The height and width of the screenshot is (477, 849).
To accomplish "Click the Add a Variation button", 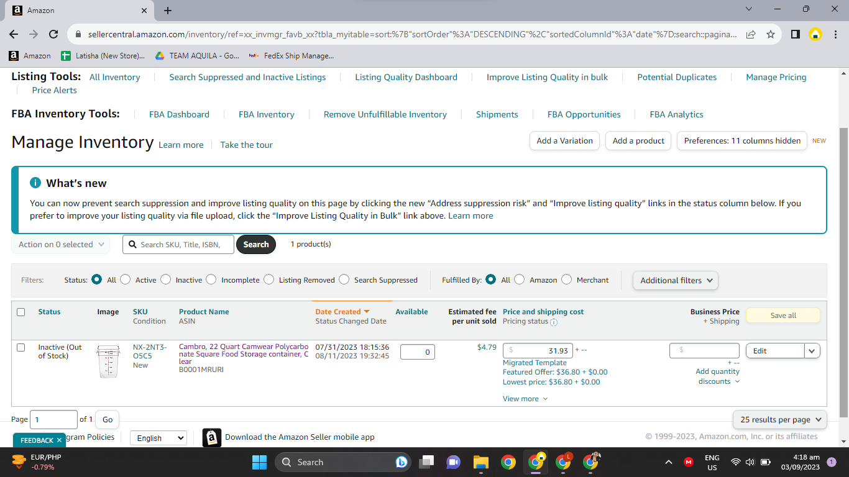I will [565, 141].
